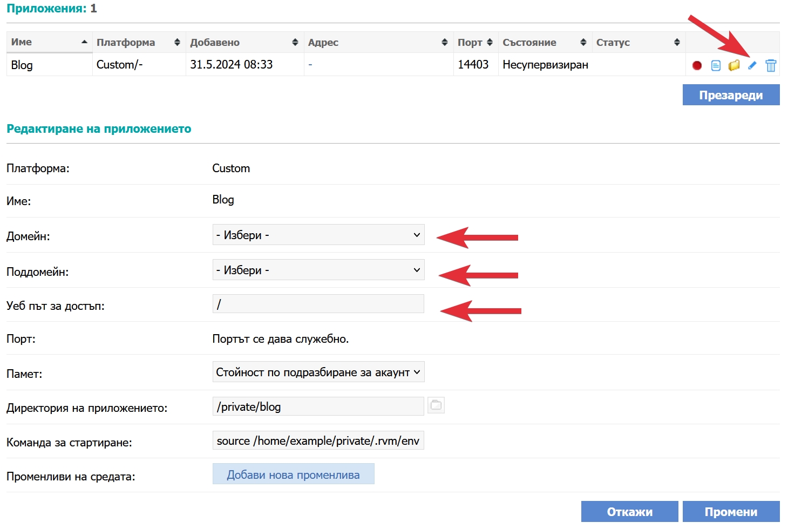
Task: Sort table by Платформа column
Action: (x=139, y=42)
